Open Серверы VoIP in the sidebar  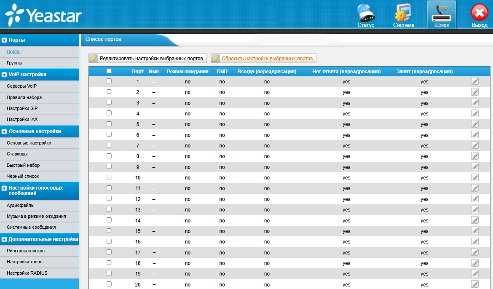[22, 86]
